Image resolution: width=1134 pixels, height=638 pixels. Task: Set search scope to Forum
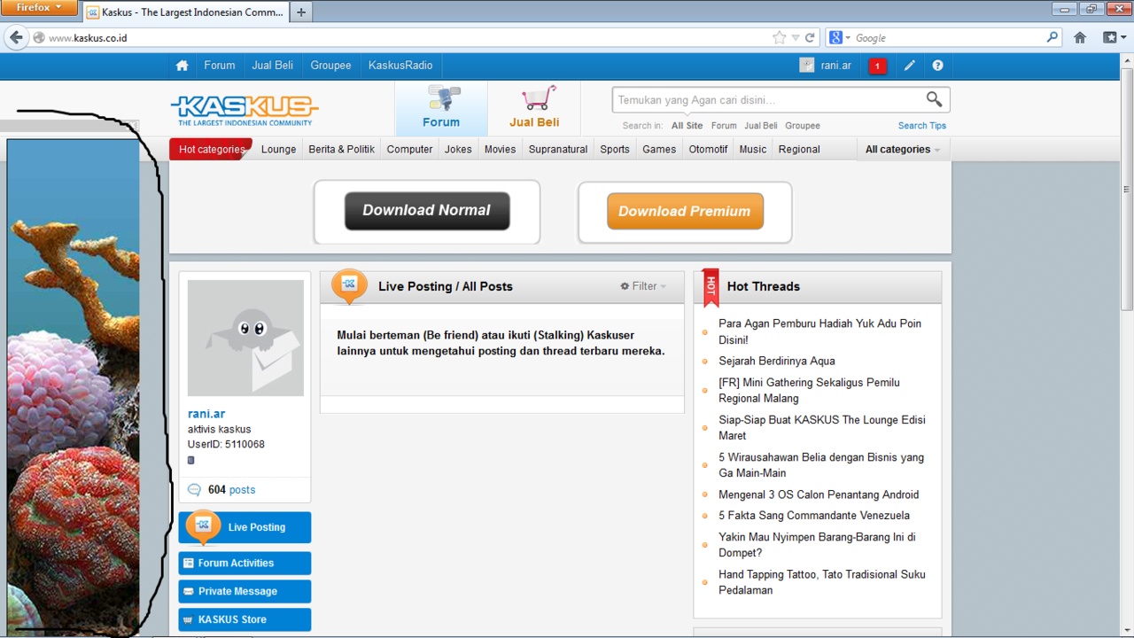pyautogui.click(x=724, y=126)
